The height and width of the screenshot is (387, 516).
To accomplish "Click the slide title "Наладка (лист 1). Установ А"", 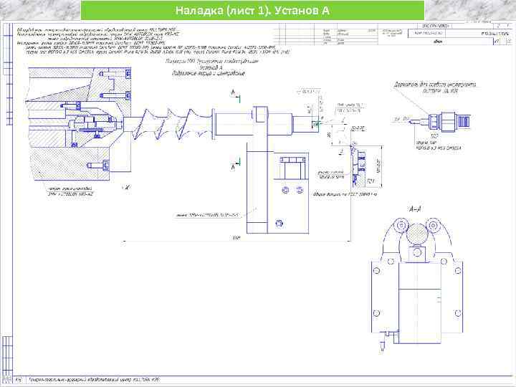I will click(252, 11).
